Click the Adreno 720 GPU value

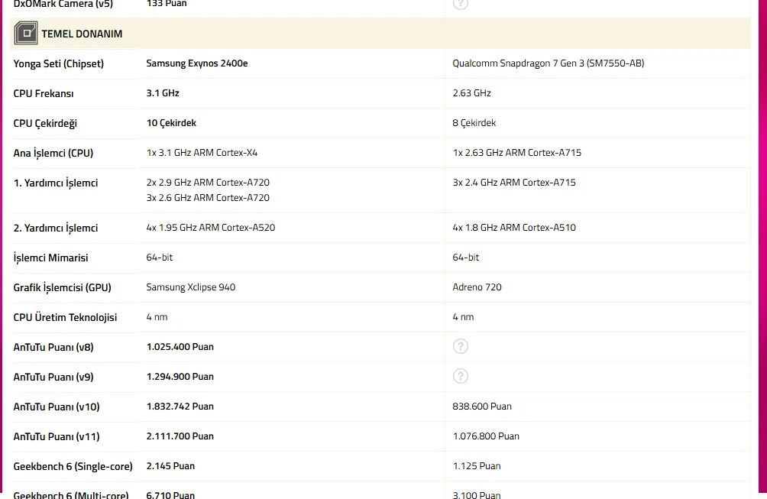[477, 287]
